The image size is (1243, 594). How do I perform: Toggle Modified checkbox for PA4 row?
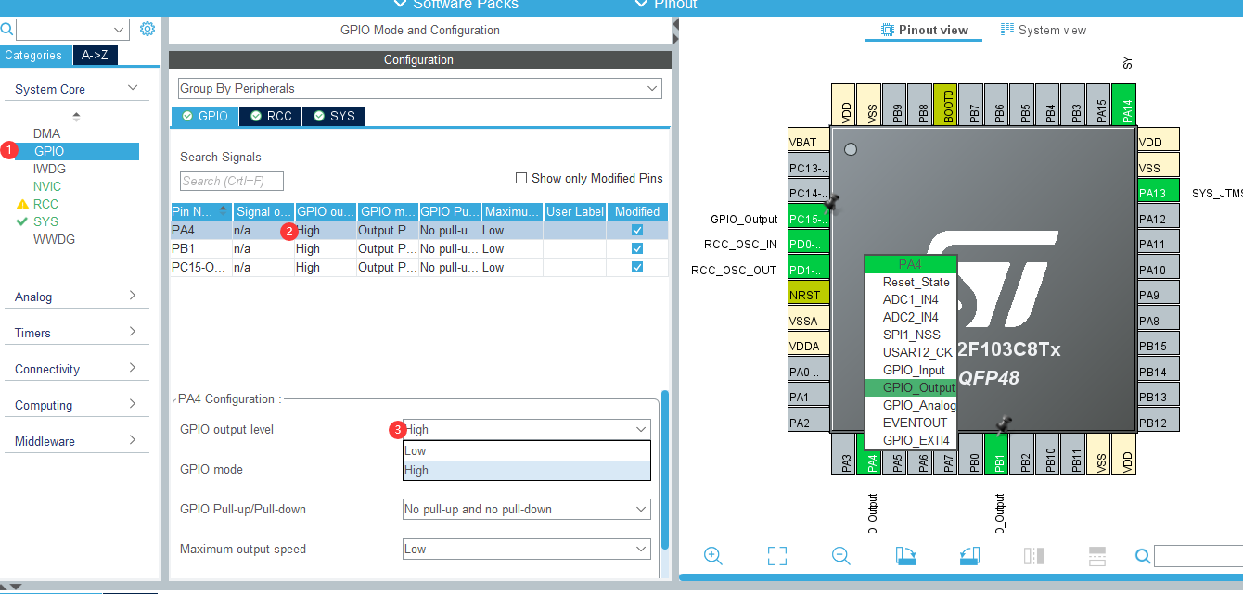click(637, 230)
